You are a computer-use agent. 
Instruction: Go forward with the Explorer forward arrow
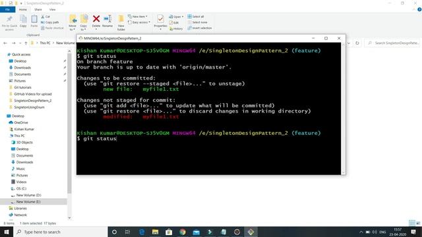(x=13, y=43)
